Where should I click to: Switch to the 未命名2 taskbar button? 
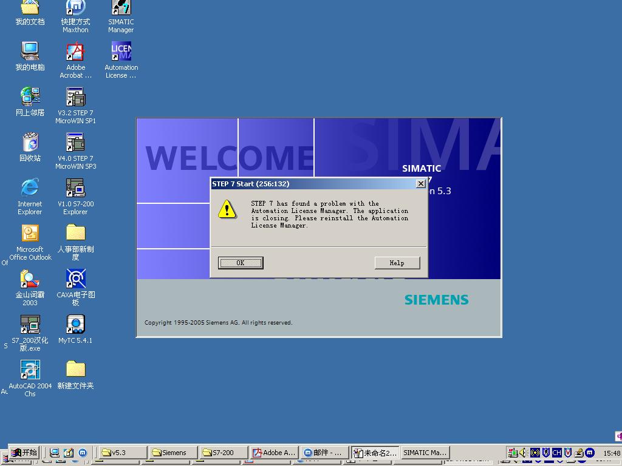point(375,453)
